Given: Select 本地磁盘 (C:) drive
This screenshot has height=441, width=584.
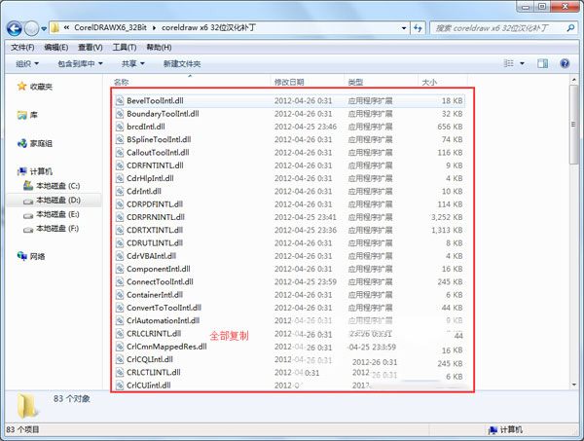Looking at the screenshot, I should point(52,186).
